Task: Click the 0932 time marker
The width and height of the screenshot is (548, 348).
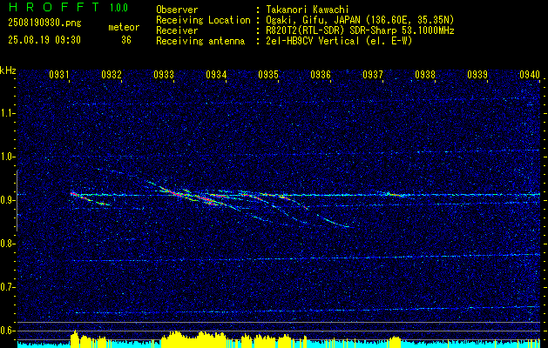Action: coord(112,75)
